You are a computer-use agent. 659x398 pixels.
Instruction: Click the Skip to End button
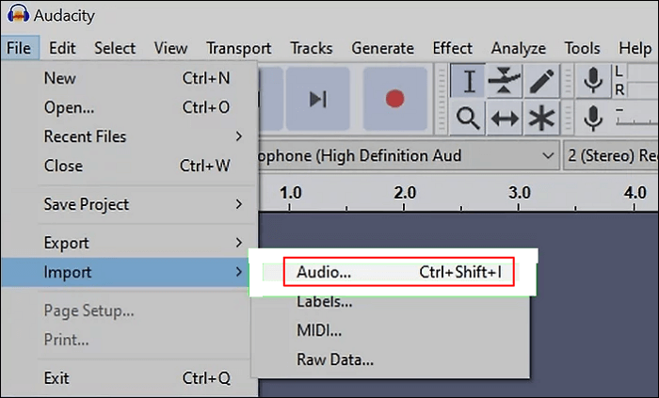tap(318, 99)
